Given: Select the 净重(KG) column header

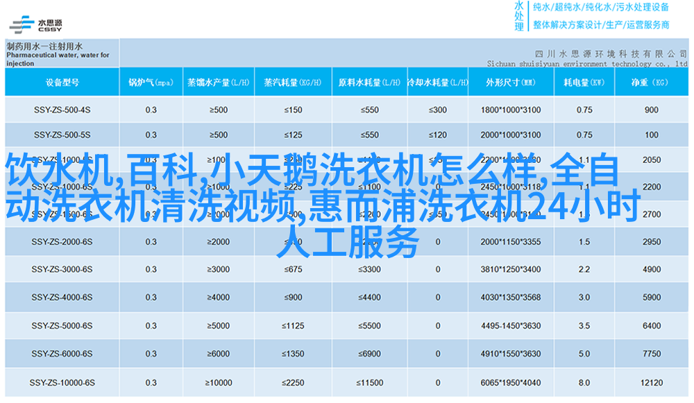Looking at the screenshot, I should pyautogui.click(x=651, y=83).
